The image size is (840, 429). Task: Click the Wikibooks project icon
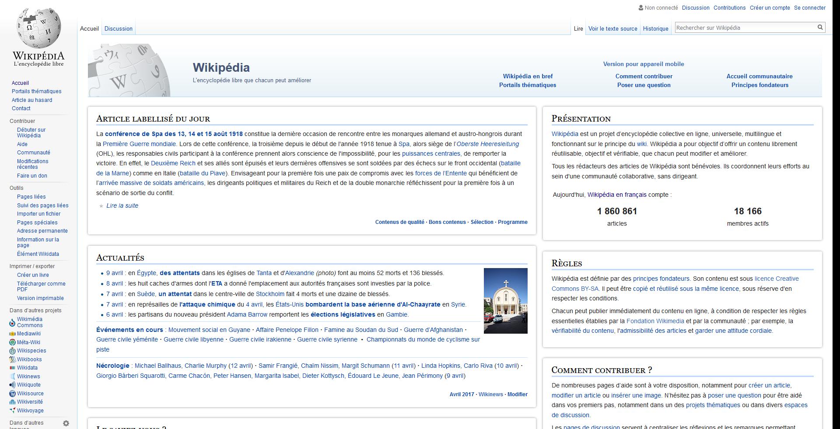click(12, 359)
